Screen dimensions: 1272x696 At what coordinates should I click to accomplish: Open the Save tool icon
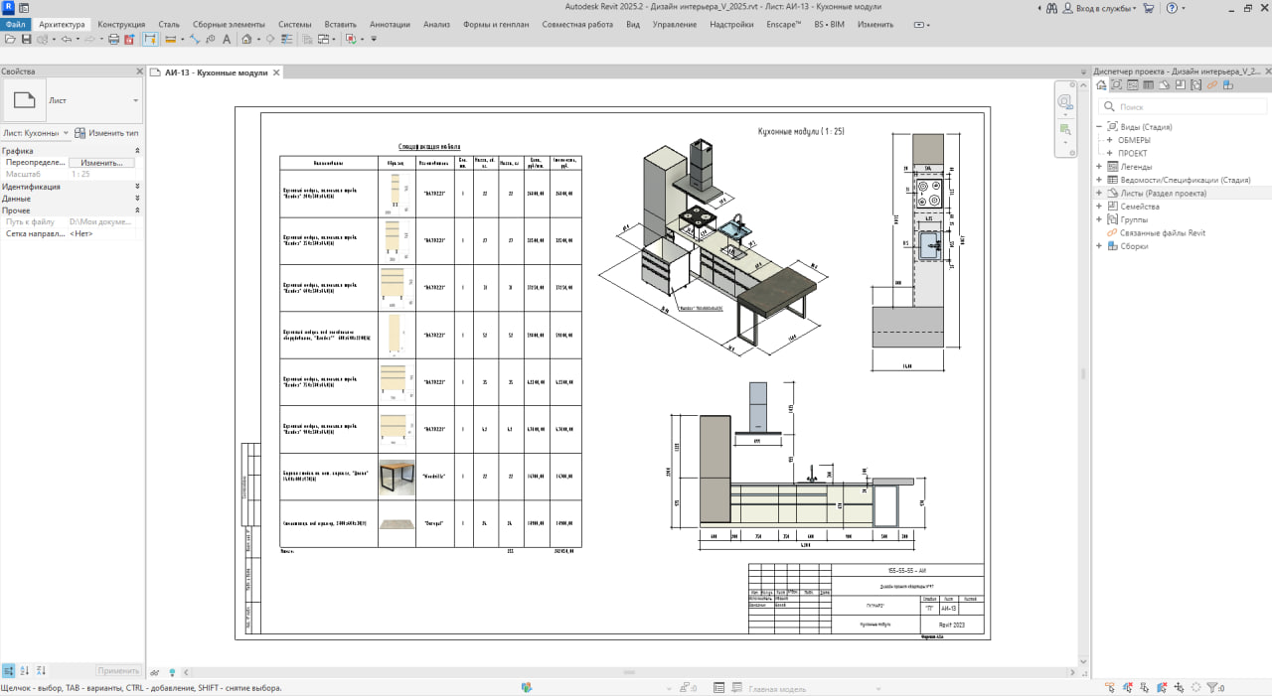(28, 39)
